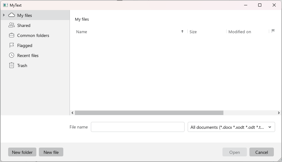
Task: Select the cloud icon for My files
Action: click(x=12, y=15)
